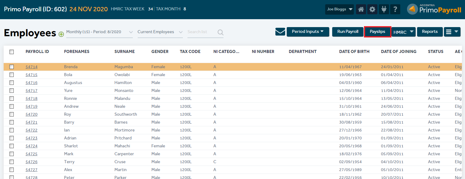Open the HMRC menu

(404, 31)
